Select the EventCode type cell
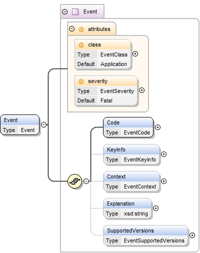200x253 pixels. click(137, 132)
